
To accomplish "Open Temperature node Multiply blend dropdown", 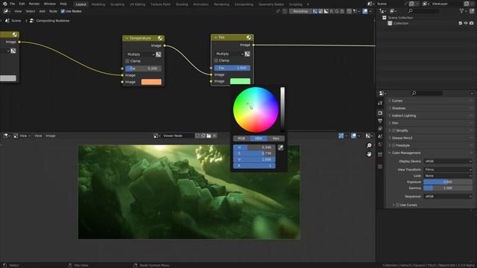I will coord(140,54).
